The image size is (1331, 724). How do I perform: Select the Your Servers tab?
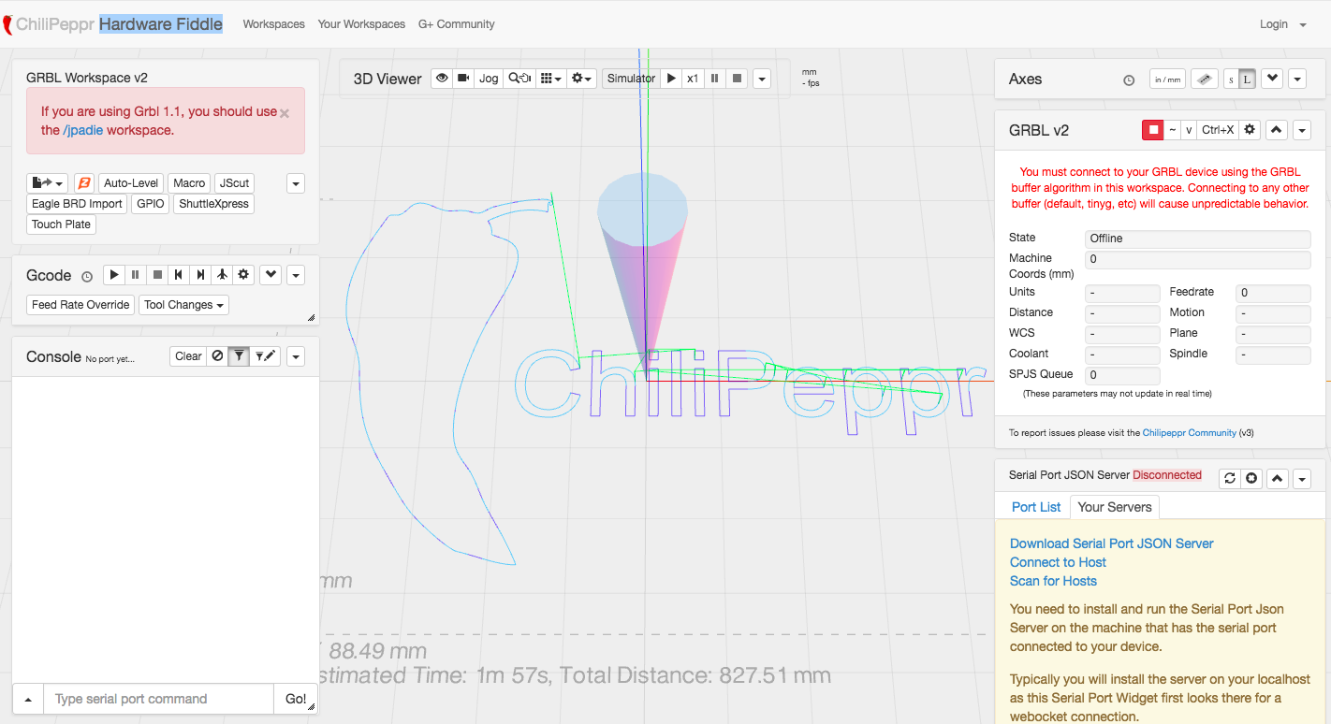1115,507
